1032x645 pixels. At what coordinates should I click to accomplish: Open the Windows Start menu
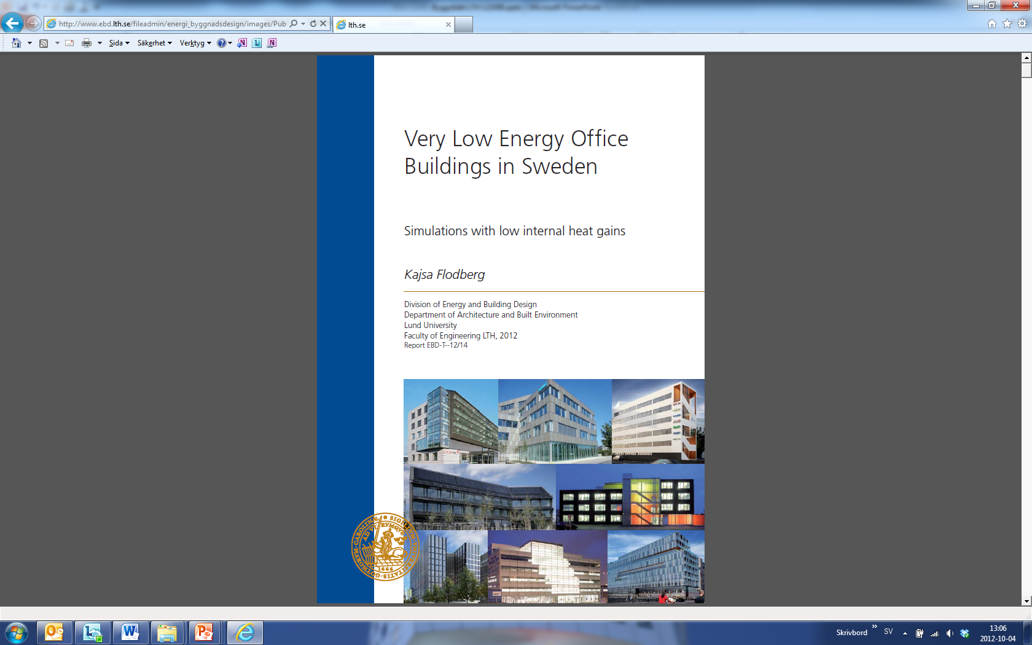pos(15,633)
